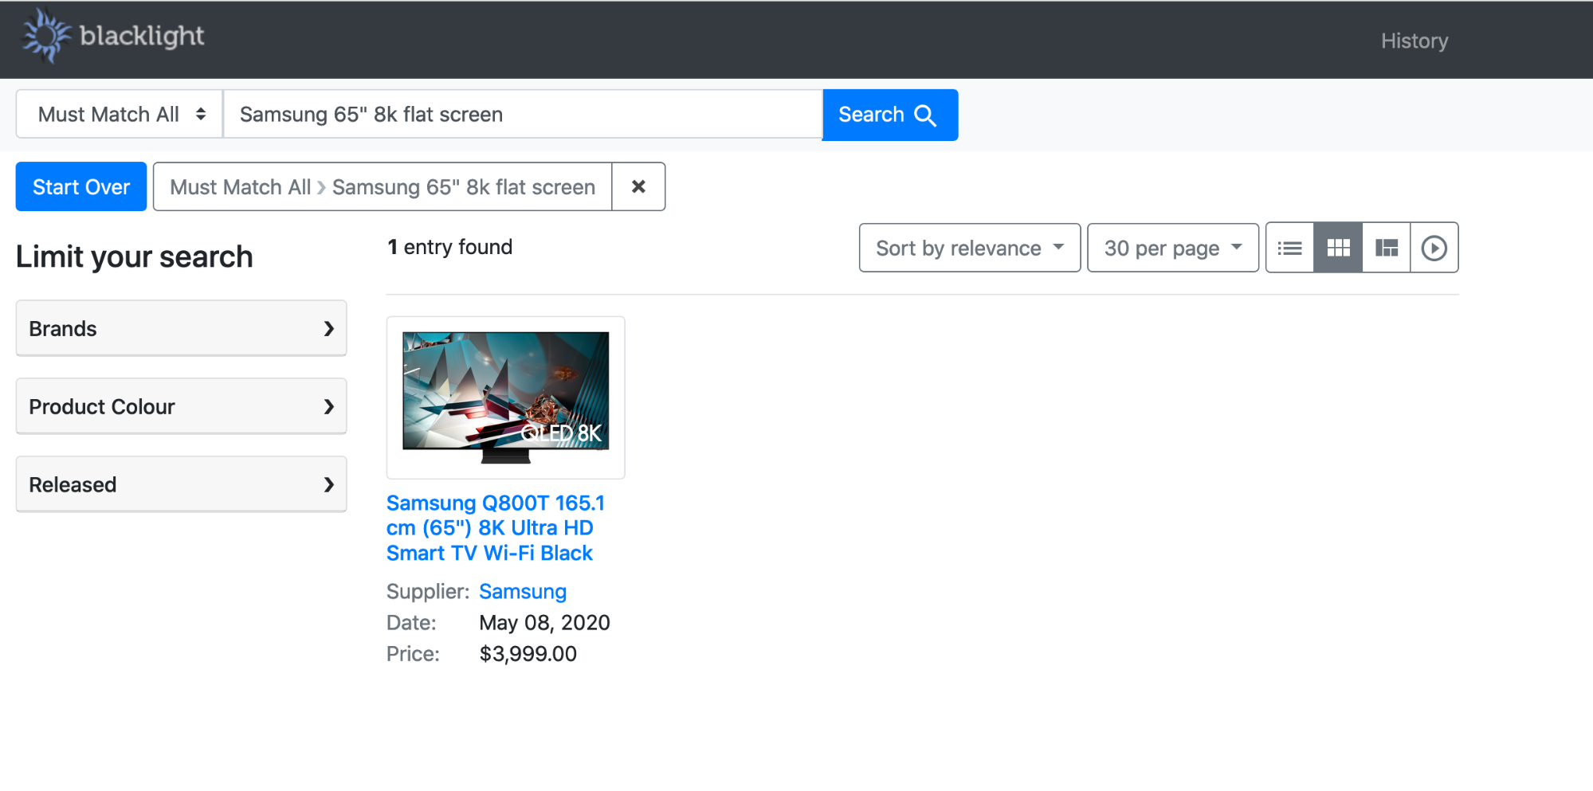The height and width of the screenshot is (791, 1593).
Task: Open the Blacklight logo home link
Action: click(112, 36)
